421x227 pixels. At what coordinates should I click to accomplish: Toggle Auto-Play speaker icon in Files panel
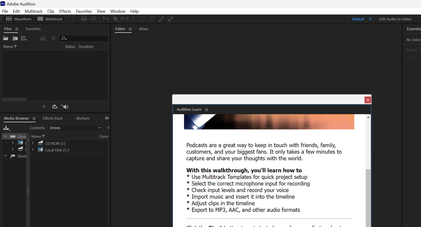(65, 107)
